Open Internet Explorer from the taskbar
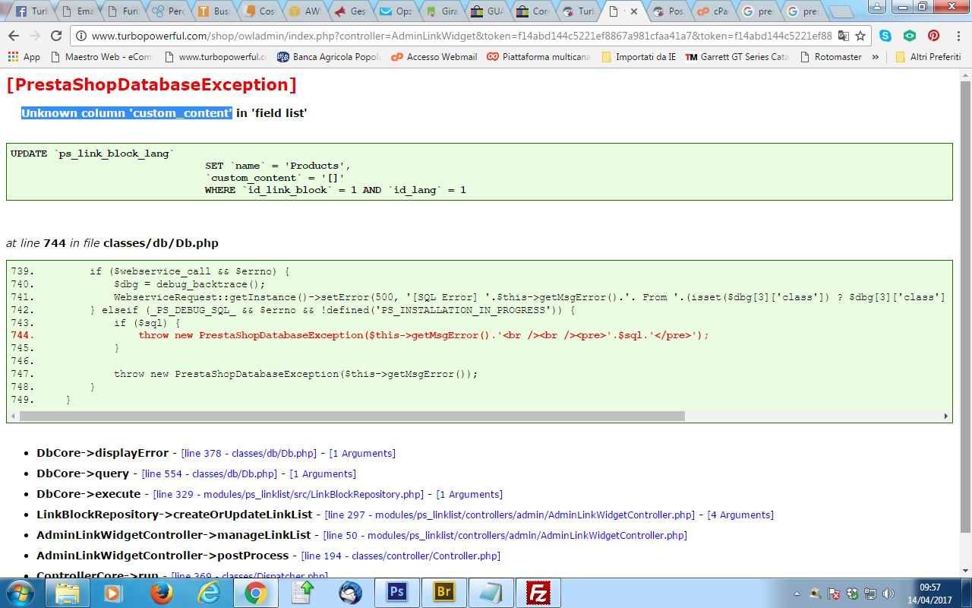Viewport: 972px width, 608px height. pyautogui.click(x=208, y=592)
